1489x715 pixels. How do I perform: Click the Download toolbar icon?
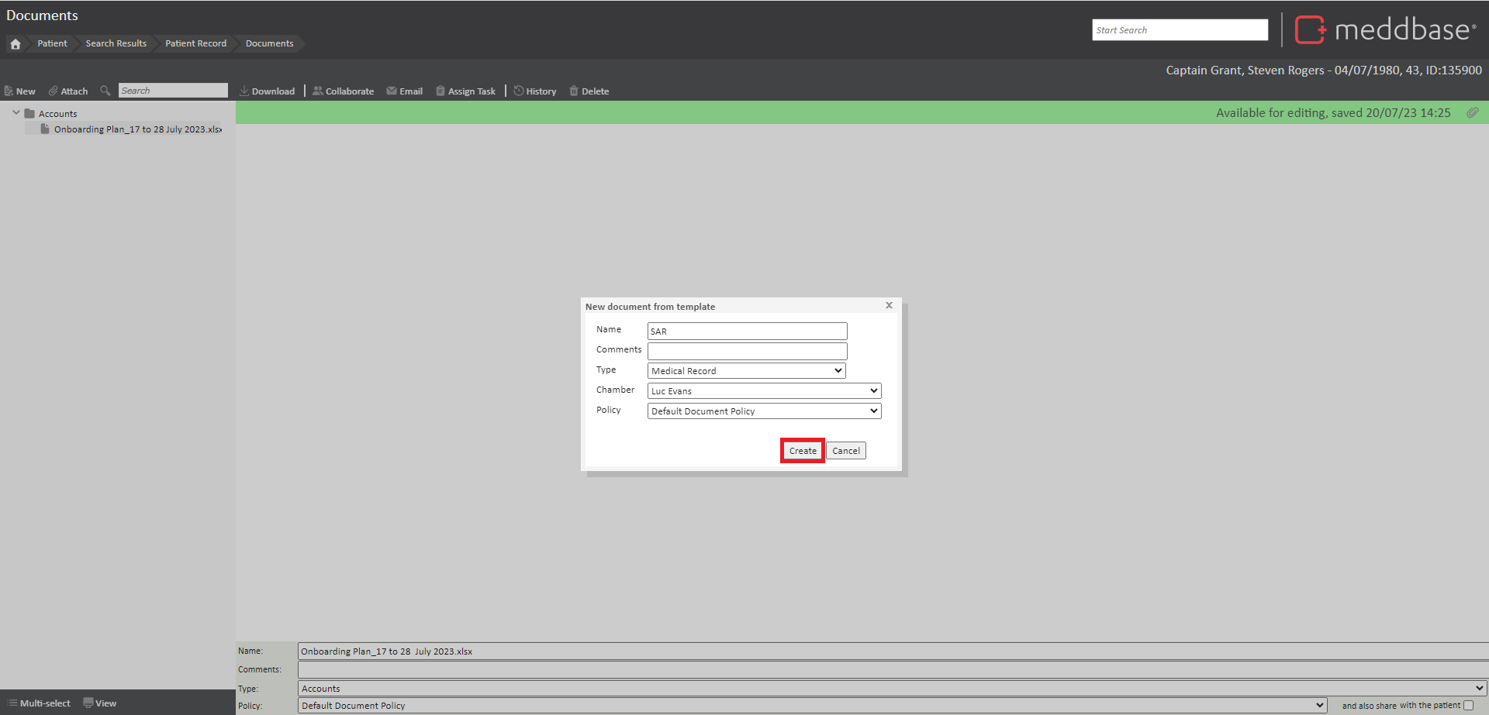[244, 91]
